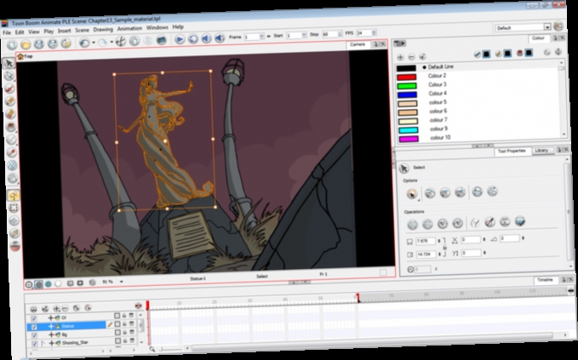578x360 pixels.
Task: Click the width field showing 7.676
Action: coord(426,241)
